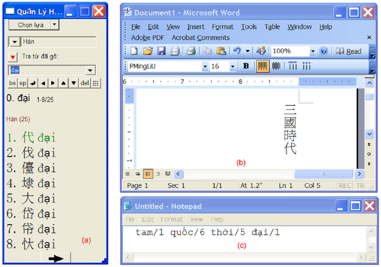
Task: Click the Print icon in Word toolbar
Action: click(191, 51)
